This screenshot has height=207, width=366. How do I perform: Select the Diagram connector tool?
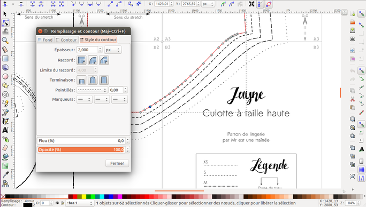pyautogui.click(x=5, y=184)
